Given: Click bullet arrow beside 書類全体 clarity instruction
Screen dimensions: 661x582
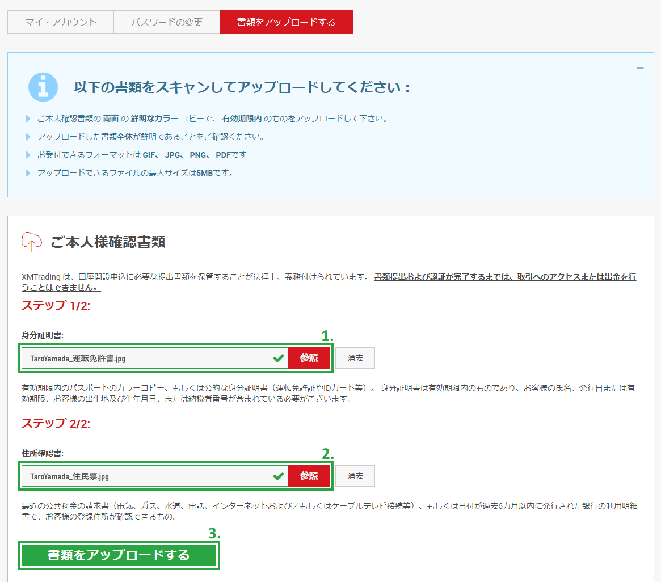Looking at the screenshot, I should [28, 137].
